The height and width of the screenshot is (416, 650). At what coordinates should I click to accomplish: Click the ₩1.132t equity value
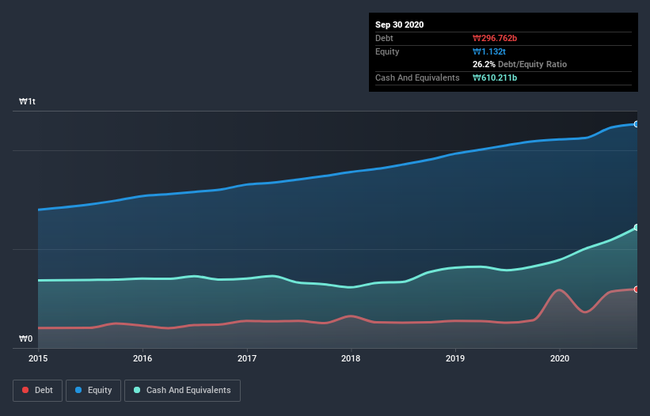tap(489, 51)
